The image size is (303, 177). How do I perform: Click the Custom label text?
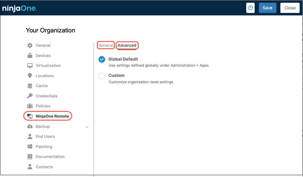click(116, 75)
